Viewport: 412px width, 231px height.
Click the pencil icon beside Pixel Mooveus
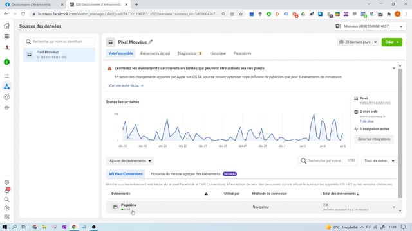[x=151, y=42]
